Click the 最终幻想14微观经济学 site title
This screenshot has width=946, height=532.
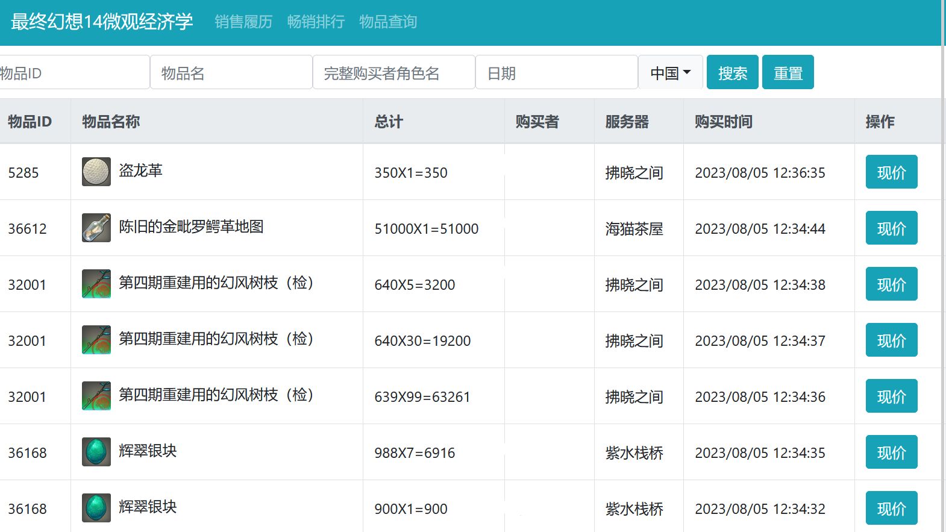[x=102, y=22]
